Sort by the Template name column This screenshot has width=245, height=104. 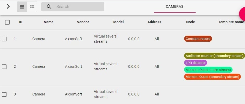pos(231,22)
